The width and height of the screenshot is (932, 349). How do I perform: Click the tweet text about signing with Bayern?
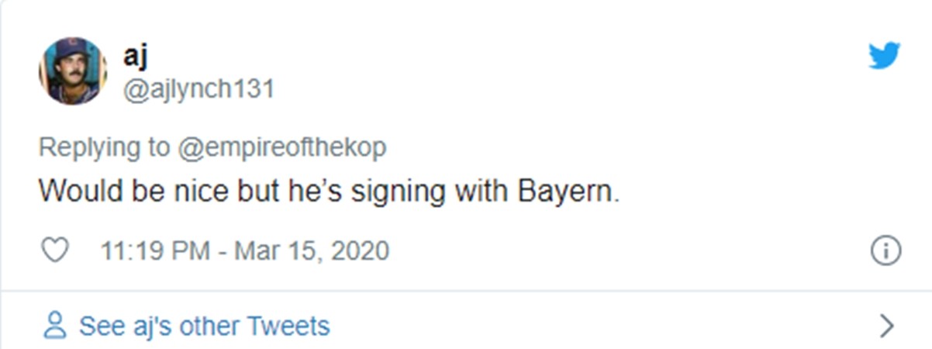coord(330,192)
